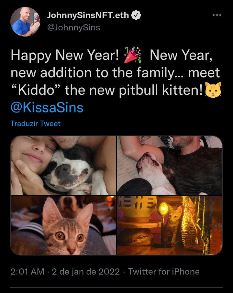
Task: Open the @JohnnySins handle
Action: [x=74, y=28]
